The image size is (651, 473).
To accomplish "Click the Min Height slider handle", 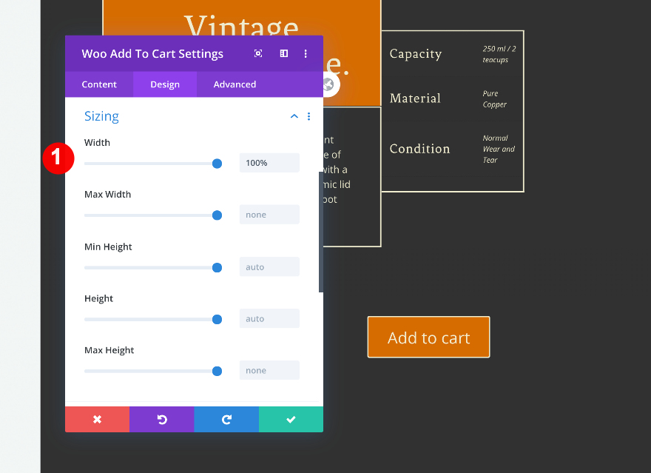I will coord(217,267).
